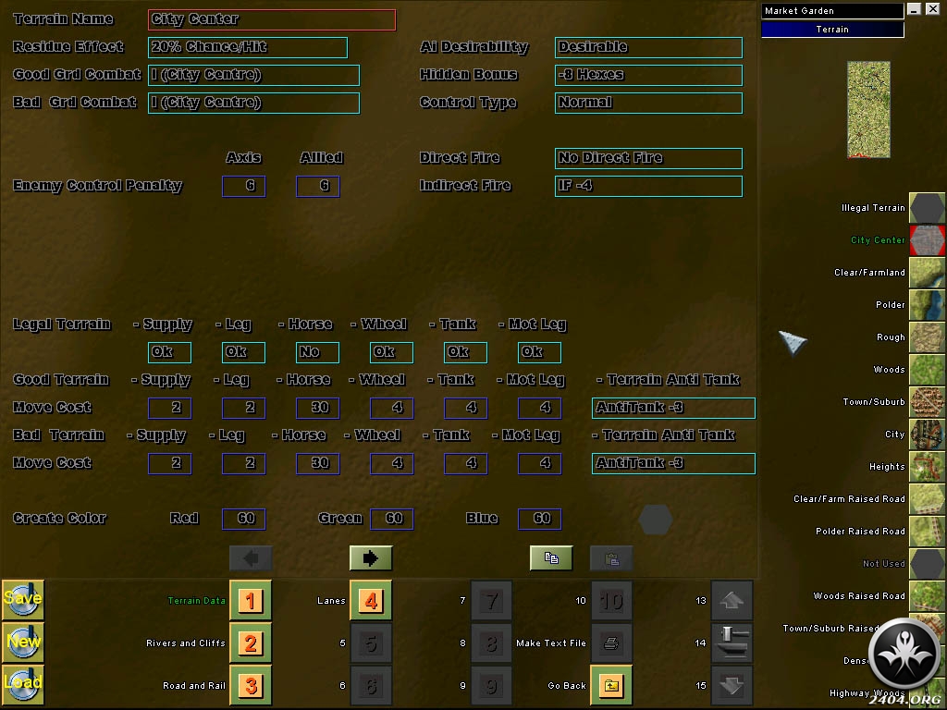The image size is (947, 710).
Task: Toggle Tank legal terrain 'Ok' box
Action: tap(465, 352)
